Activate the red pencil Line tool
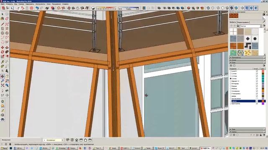This screenshot has width=268, height=150. [3, 24]
